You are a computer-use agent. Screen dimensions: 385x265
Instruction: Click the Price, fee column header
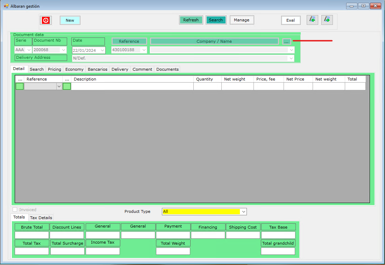tap(269, 79)
